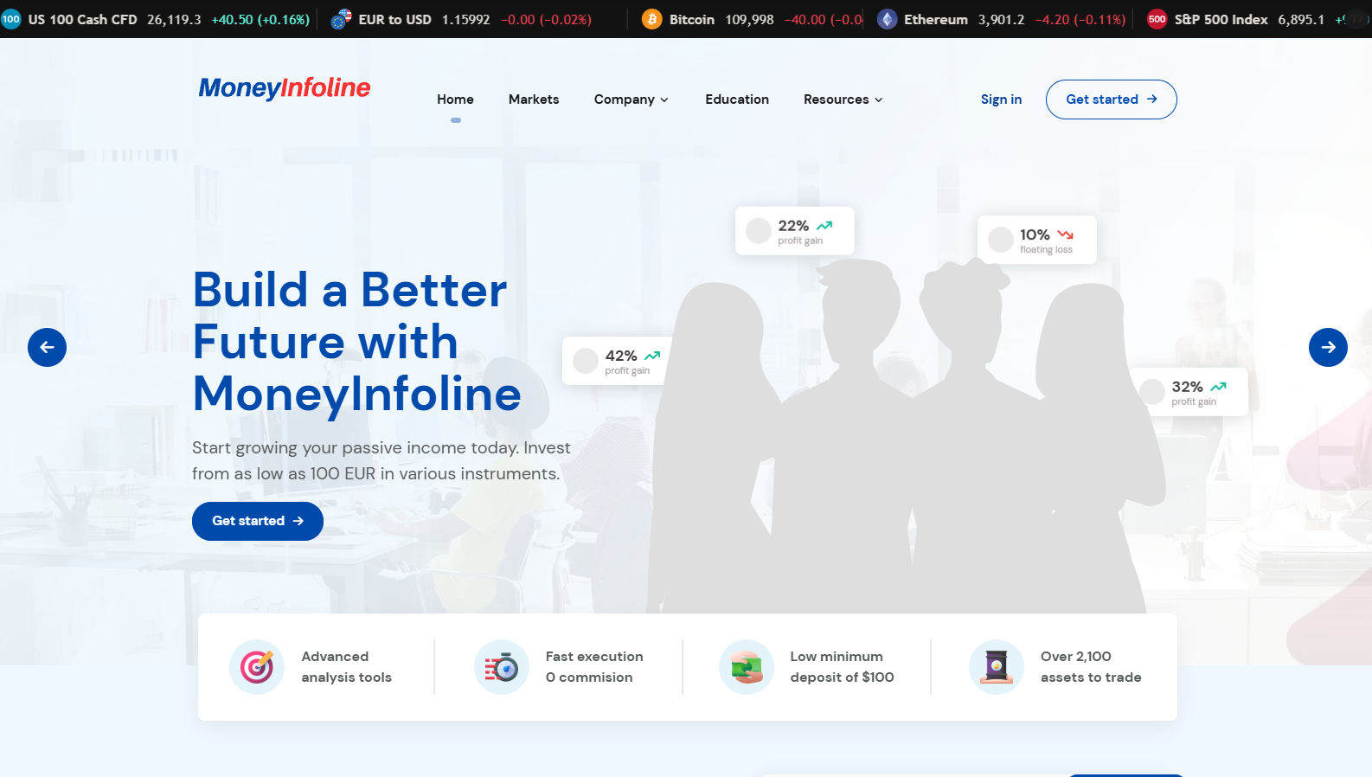Click the MoneyInfoline logo
The width and height of the screenshot is (1372, 777).
(285, 87)
